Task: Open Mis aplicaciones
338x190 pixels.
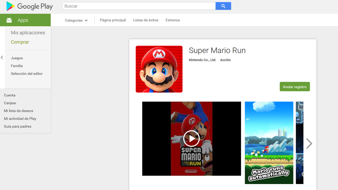Action: (28, 33)
